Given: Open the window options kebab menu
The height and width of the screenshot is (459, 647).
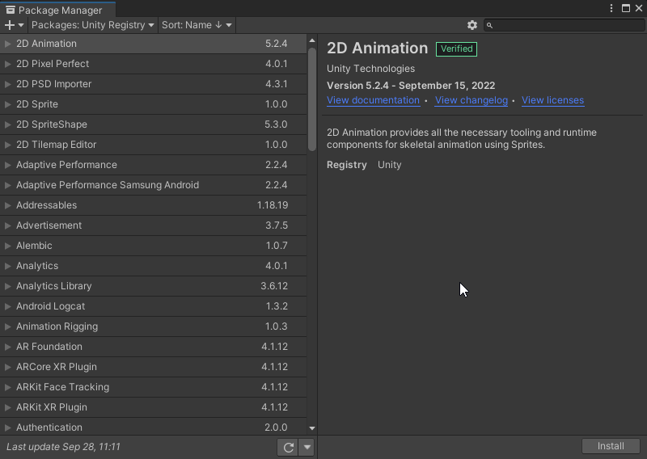Looking at the screenshot, I should pyautogui.click(x=611, y=8).
